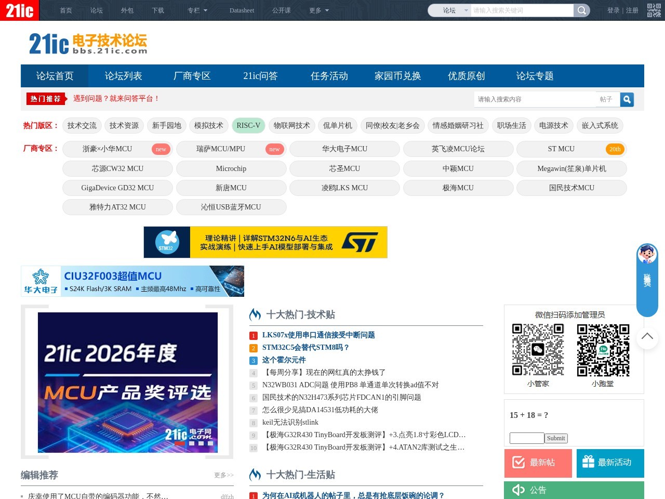Open the 嵌入式系统 category
The height and width of the screenshot is (499, 665).
(600, 125)
